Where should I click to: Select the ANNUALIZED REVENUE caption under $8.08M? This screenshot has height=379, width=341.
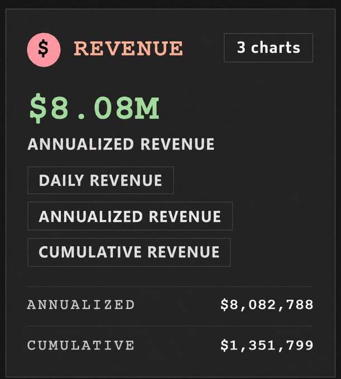point(121,144)
